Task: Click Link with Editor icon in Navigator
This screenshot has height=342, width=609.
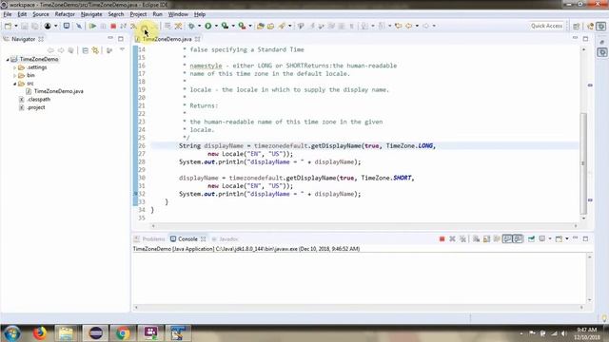Action: [95, 50]
